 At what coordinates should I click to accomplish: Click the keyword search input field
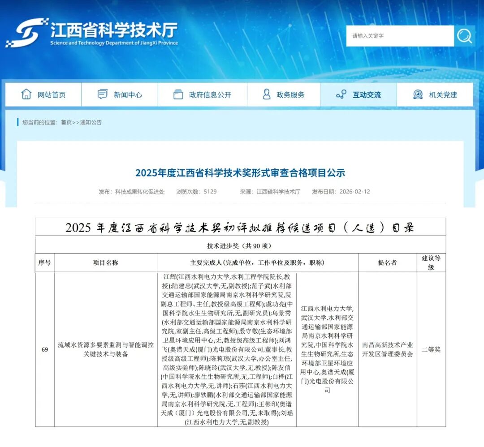tap(400, 36)
